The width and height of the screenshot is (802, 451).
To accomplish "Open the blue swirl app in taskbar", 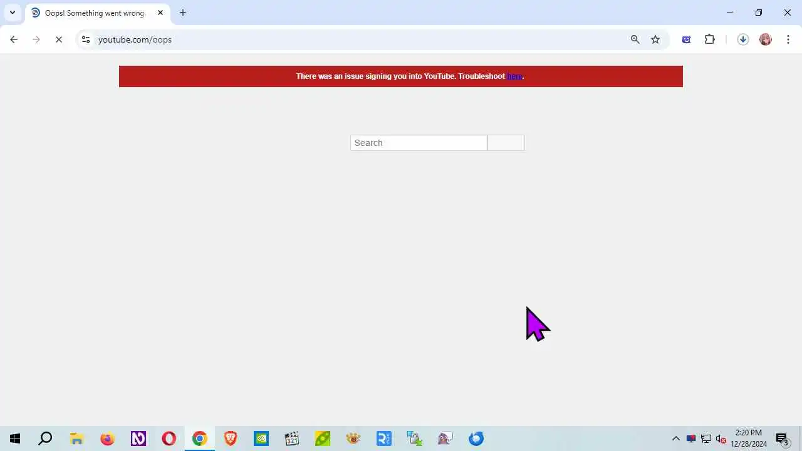I will tap(476, 438).
